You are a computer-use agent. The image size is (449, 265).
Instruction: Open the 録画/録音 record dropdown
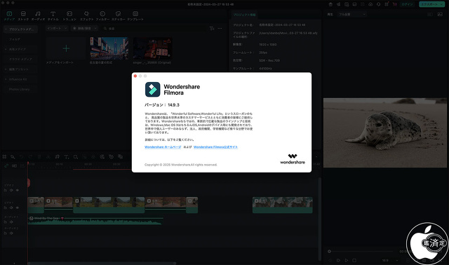click(84, 28)
